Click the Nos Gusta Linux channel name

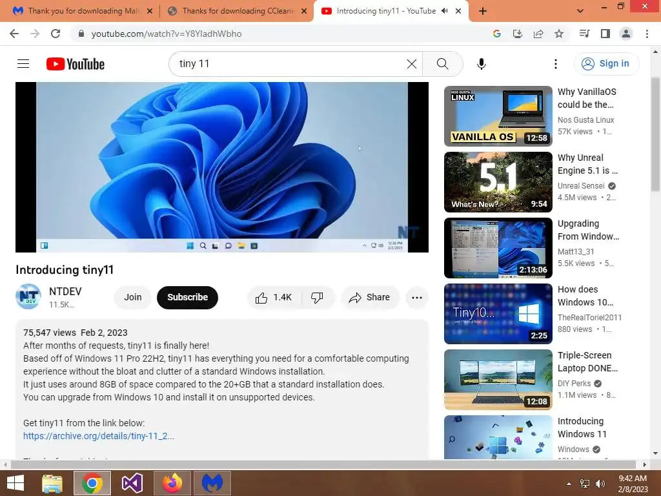[585, 119]
